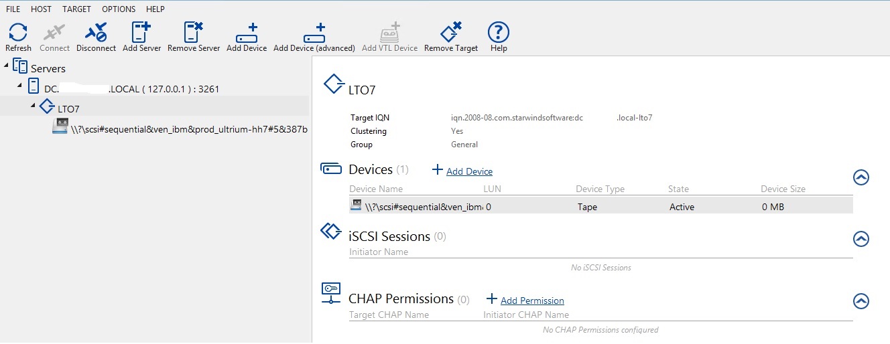
Task: Select the scsi#sequential tape device in tree
Action: (189, 128)
